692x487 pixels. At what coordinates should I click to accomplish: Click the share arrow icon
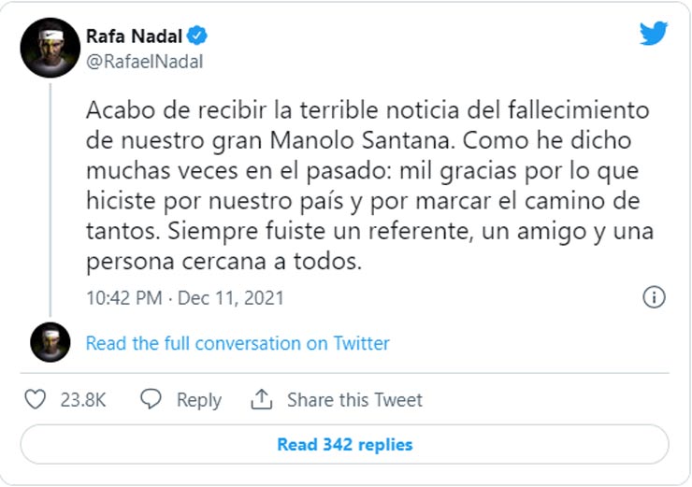(261, 400)
